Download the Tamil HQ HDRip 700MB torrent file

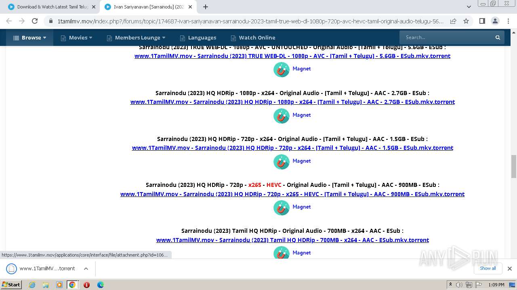[x=292, y=240]
